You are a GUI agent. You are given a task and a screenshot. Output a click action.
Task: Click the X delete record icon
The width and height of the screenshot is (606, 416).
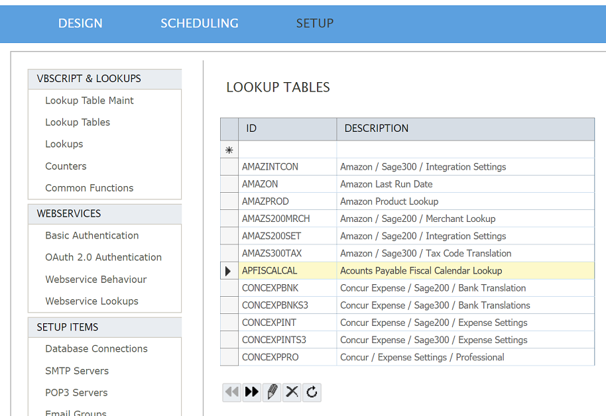pyautogui.click(x=292, y=392)
